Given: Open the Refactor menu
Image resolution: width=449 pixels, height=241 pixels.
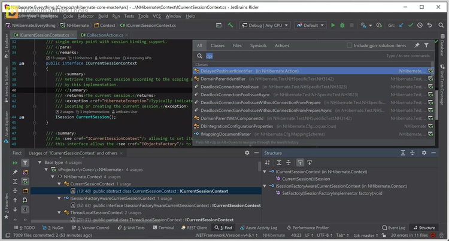Looking at the screenshot, I should click(86, 16).
